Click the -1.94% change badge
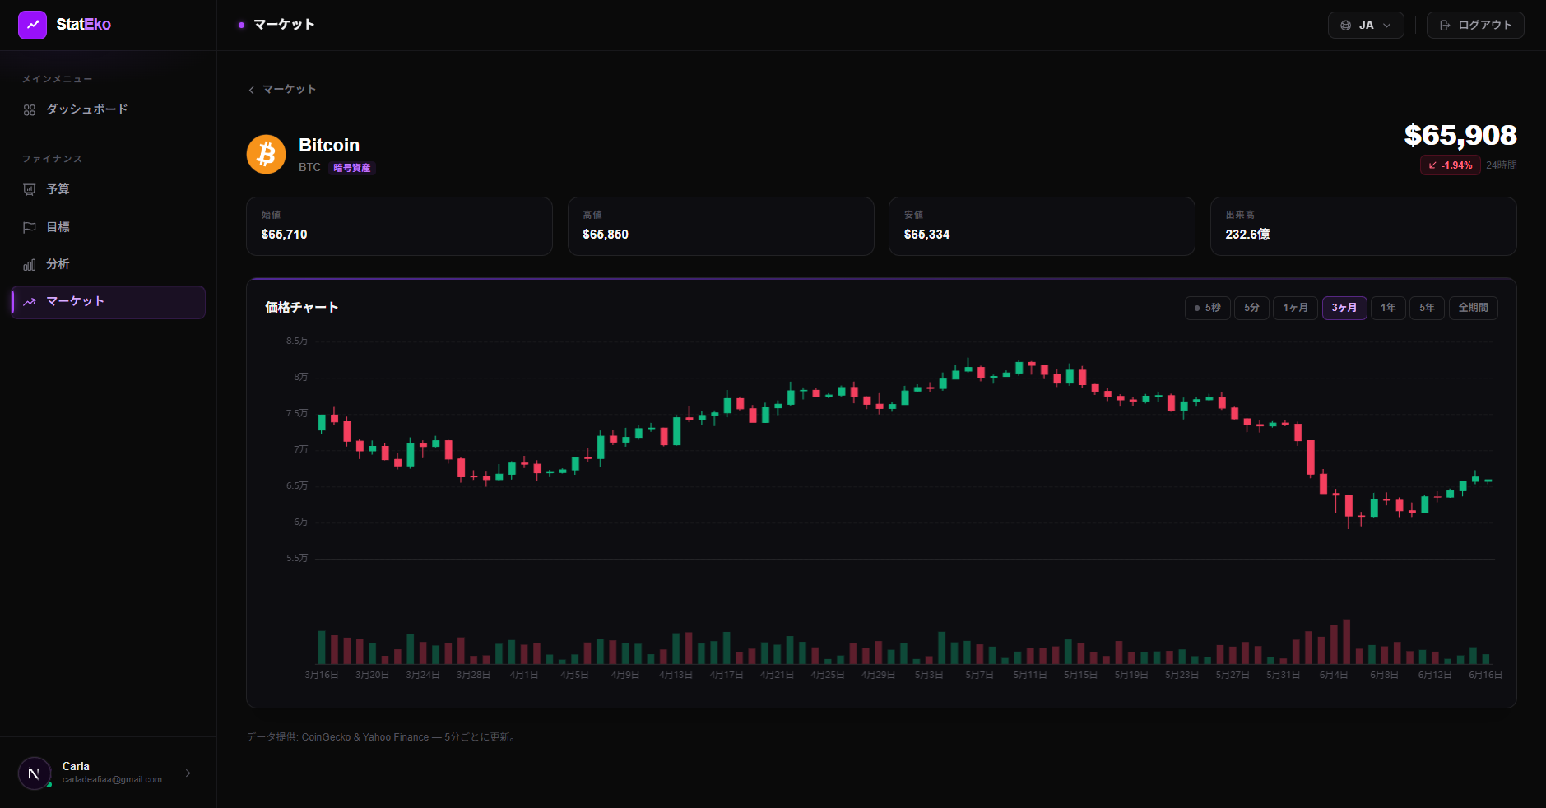The image size is (1546, 808). point(1451,165)
